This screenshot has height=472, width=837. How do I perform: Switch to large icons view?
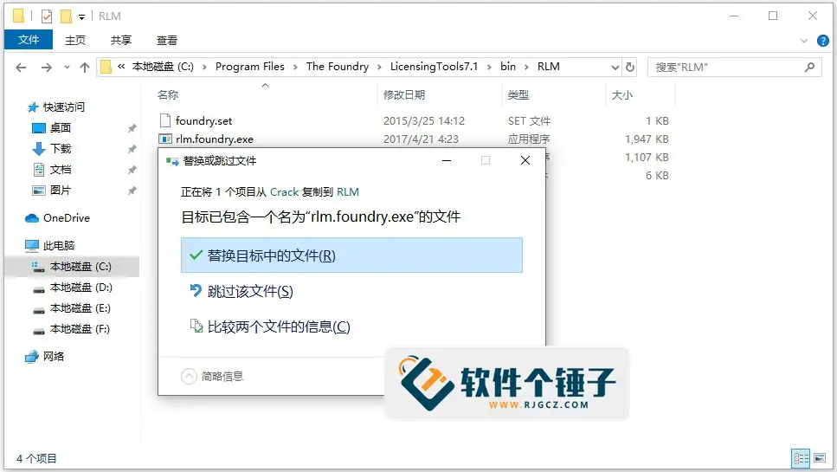(820, 458)
